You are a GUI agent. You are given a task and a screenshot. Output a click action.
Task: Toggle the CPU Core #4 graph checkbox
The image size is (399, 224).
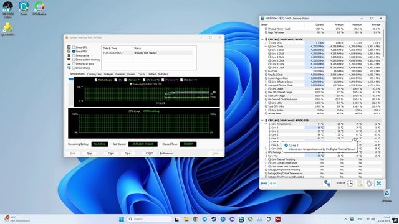tap(181, 80)
